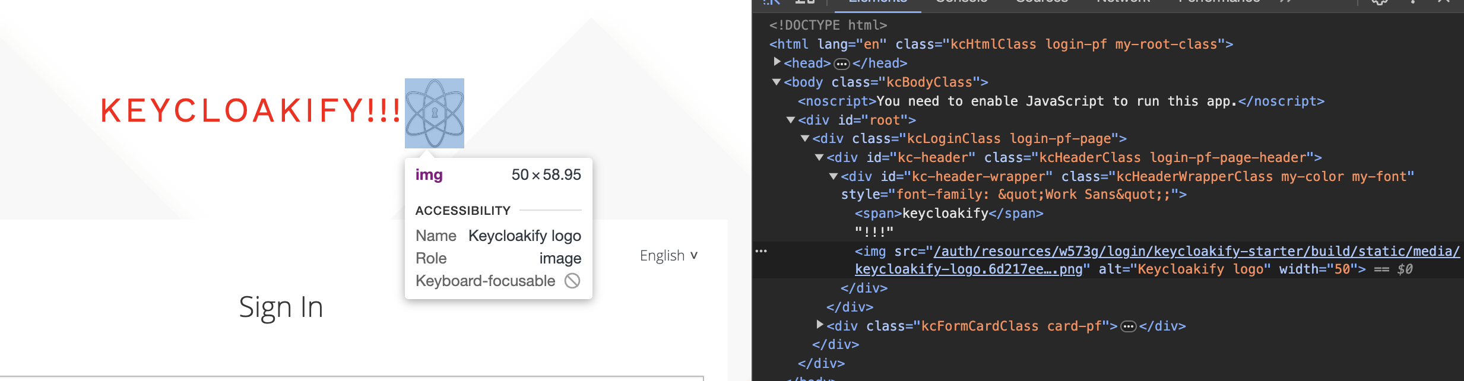This screenshot has width=1464, height=381.
Task: Click the ellipsis badge inside the head tag
Action: 841,63
